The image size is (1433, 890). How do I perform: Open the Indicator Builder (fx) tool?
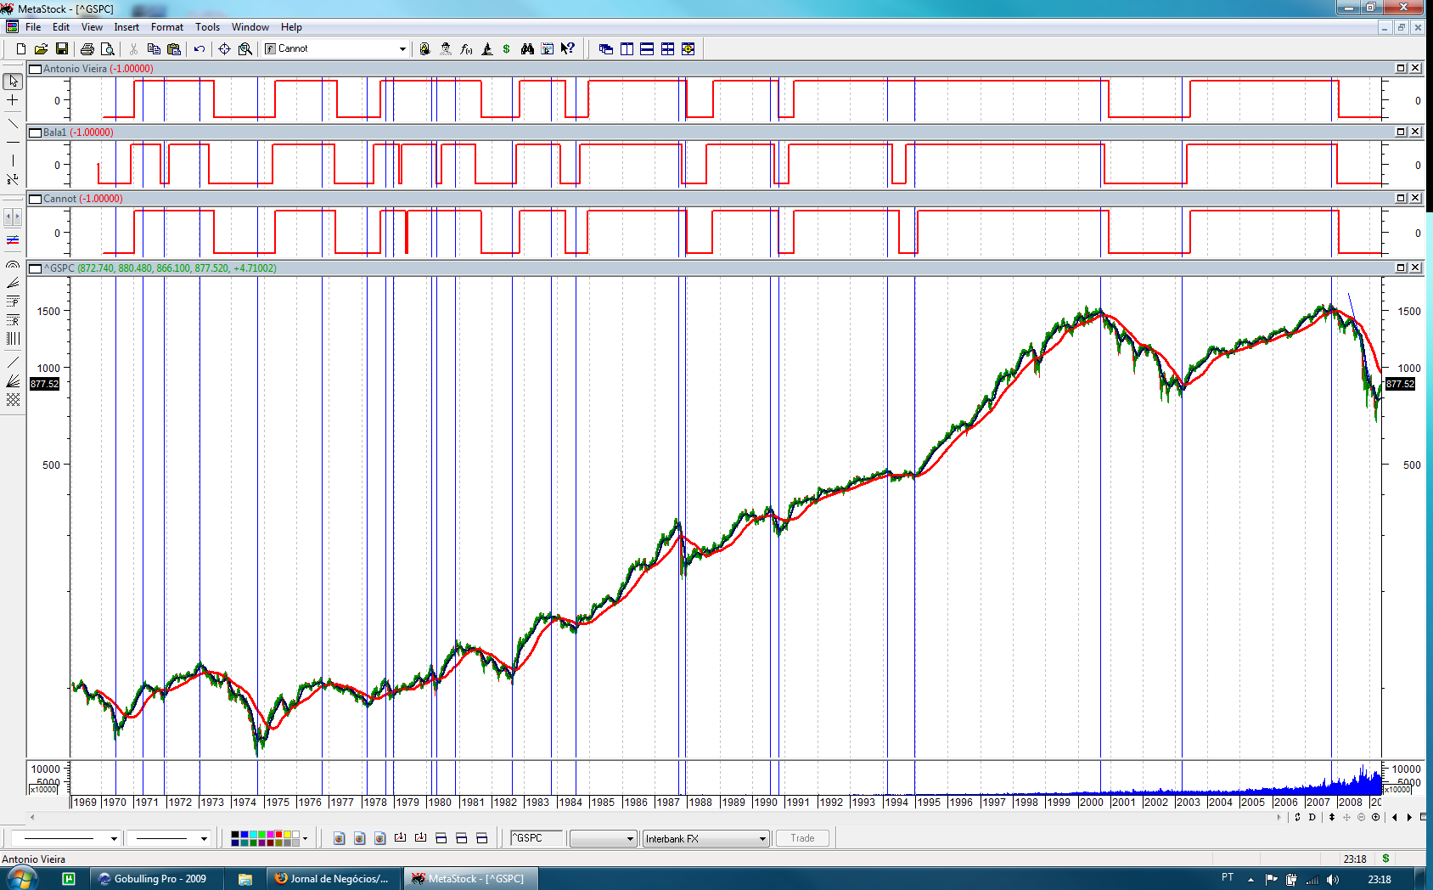click(466, 49)
